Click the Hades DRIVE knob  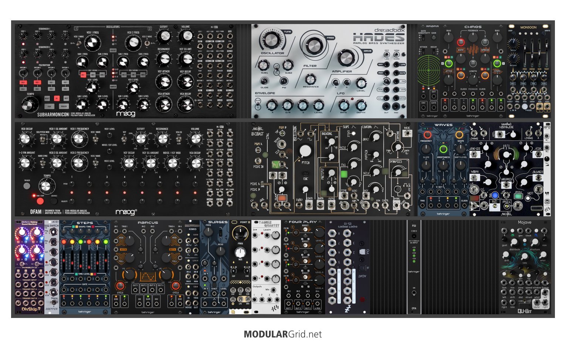tap(346, 58)
